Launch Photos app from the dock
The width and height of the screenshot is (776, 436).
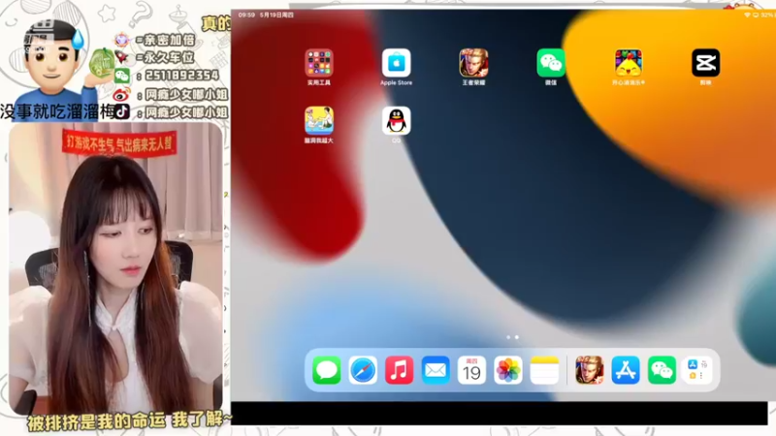pos(508,370)
